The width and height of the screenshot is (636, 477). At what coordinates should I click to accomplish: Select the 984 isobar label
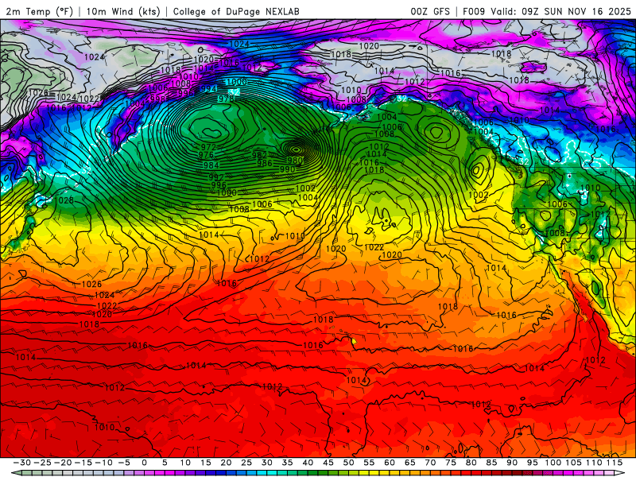tap(211, 165)
